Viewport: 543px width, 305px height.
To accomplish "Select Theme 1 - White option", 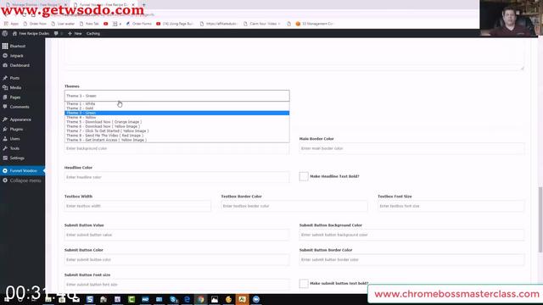I will 177,103.
